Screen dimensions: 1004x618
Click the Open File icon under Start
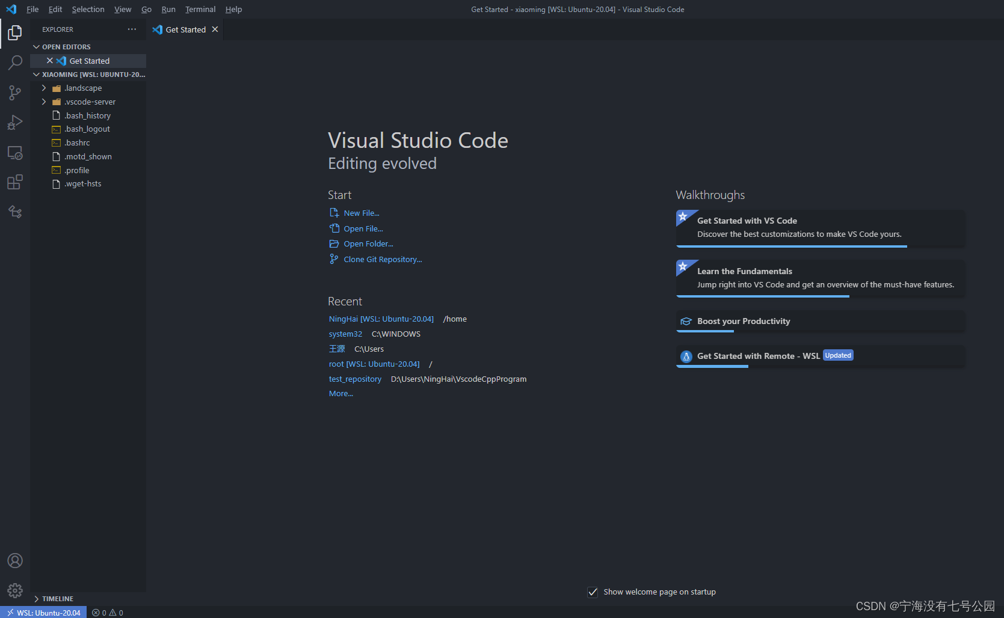tap(334, 228)
